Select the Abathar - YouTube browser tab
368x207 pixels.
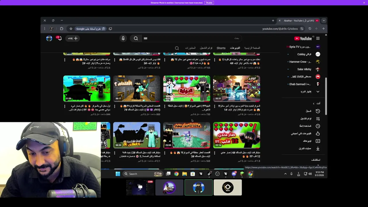point(299,21)
